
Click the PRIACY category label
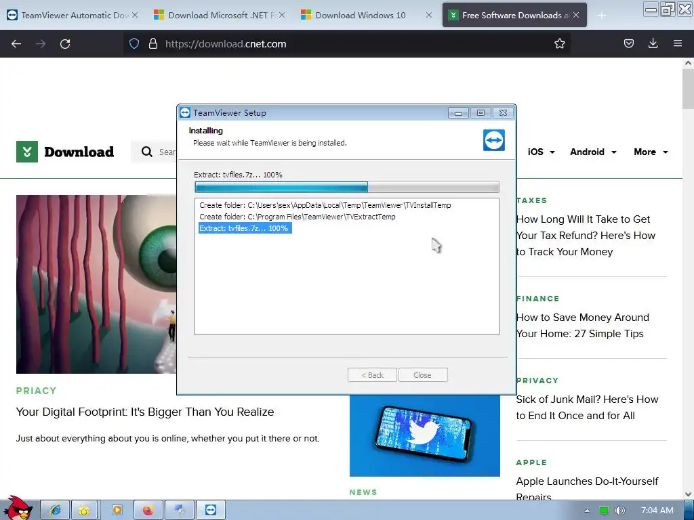(x=37, y=391)
